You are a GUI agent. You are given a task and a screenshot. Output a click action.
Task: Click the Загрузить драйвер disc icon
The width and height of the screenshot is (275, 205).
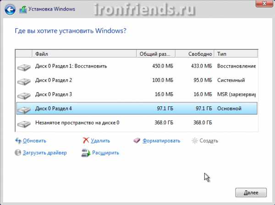18,152
